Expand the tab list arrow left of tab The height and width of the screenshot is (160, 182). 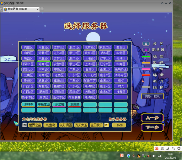(x=1, y=9)
